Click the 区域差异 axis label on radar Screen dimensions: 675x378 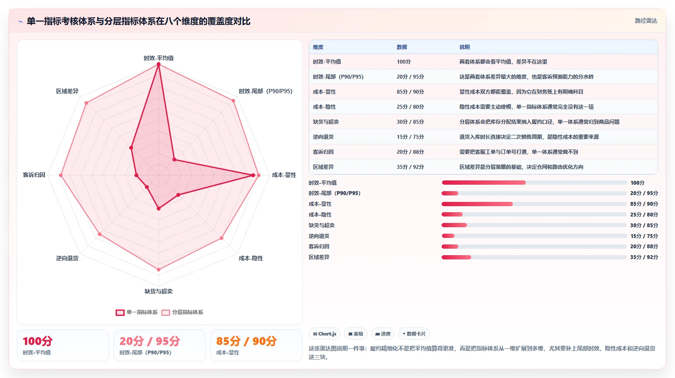[x=67, y=91]
